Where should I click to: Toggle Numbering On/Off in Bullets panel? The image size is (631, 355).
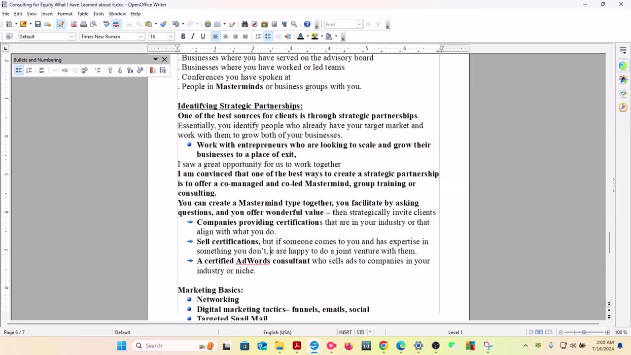pos(29,71)
